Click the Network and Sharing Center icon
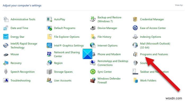Image resolution: width=185 pixels, height=101 pixels. coord(49,54)
